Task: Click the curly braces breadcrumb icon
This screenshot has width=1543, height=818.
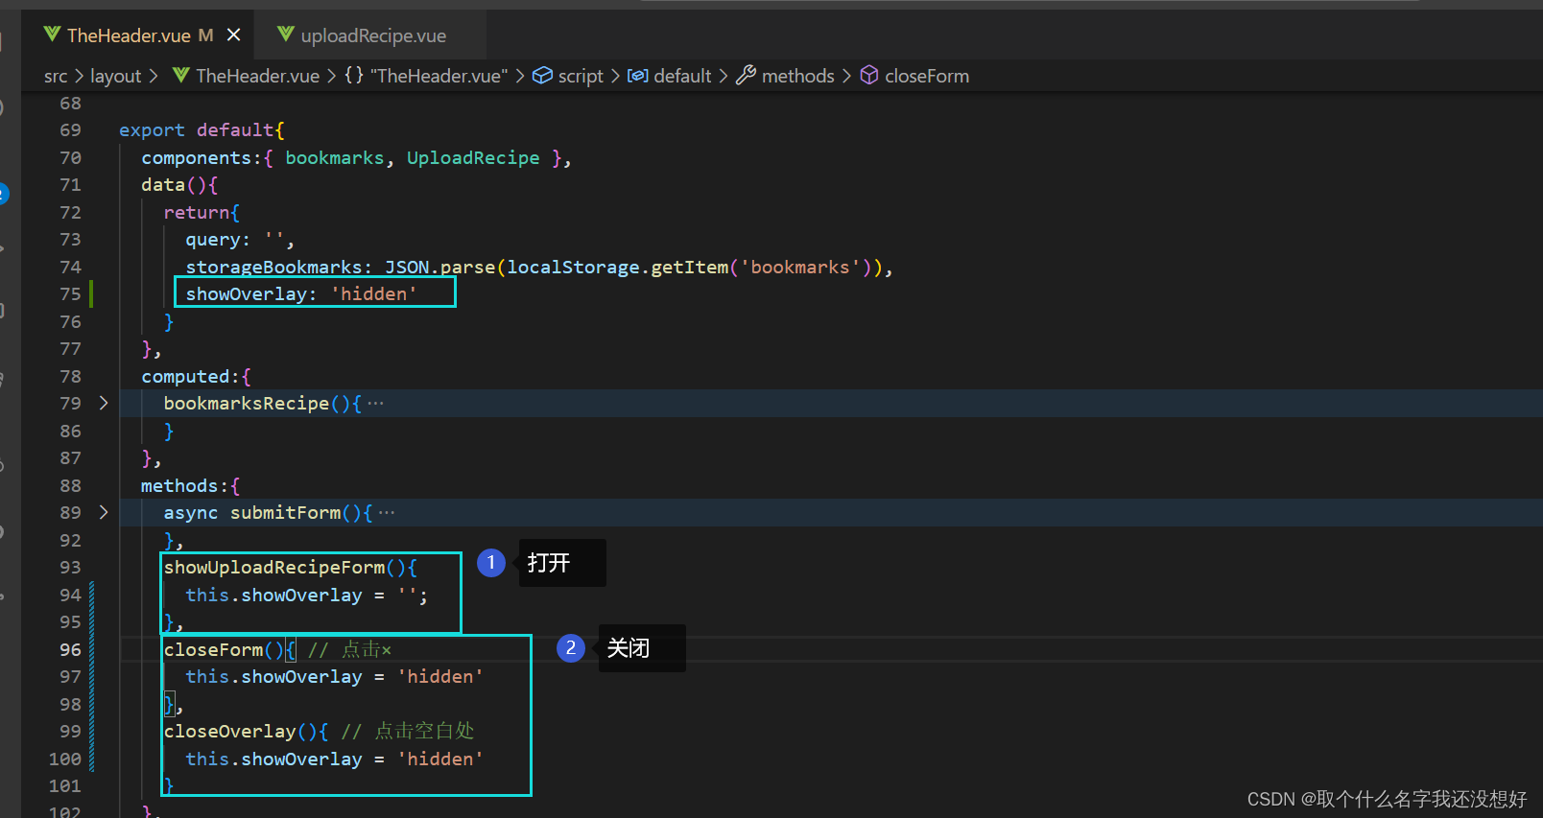Action: 354,75
